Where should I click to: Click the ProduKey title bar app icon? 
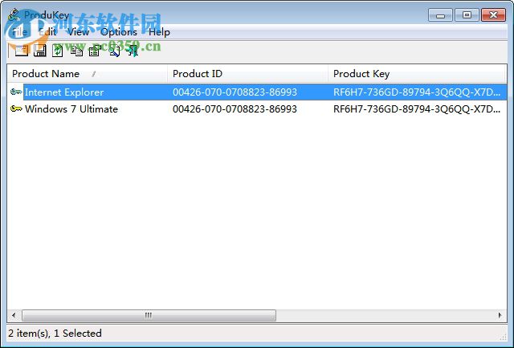[x=14, y=15]
